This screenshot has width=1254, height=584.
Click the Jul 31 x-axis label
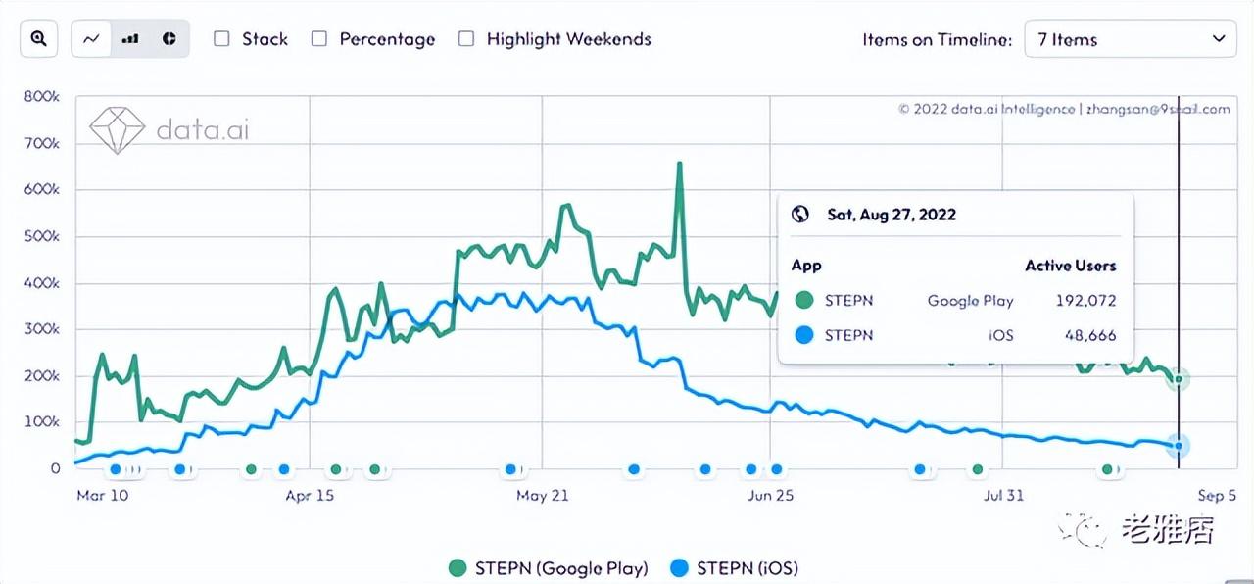[x=1003, y=496]
